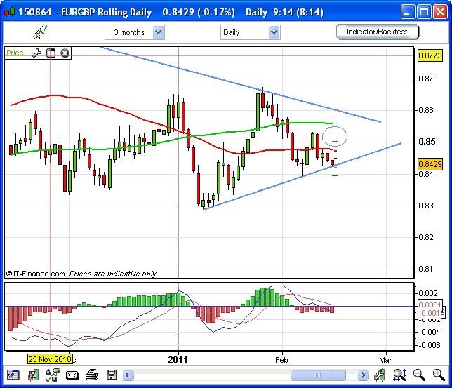Click the Feb date axis label
The height and width of the screenshot is (388, 452).
[x=281, y=360]
